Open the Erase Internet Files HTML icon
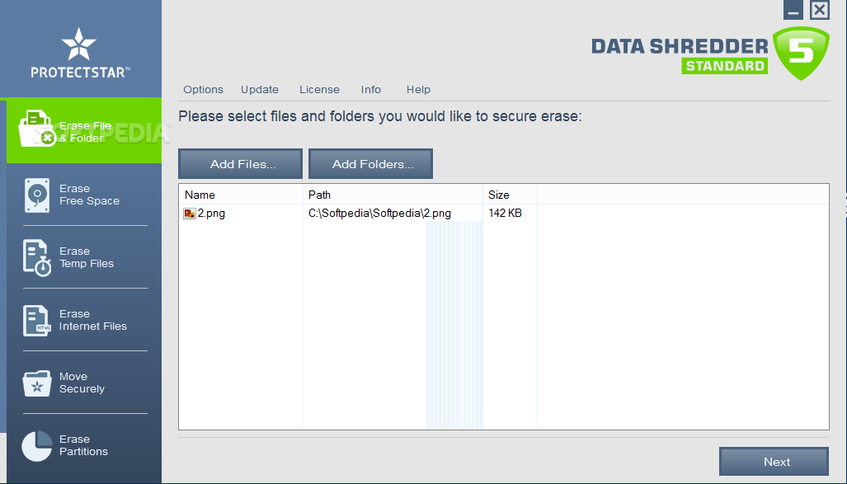 pos(37,320)
